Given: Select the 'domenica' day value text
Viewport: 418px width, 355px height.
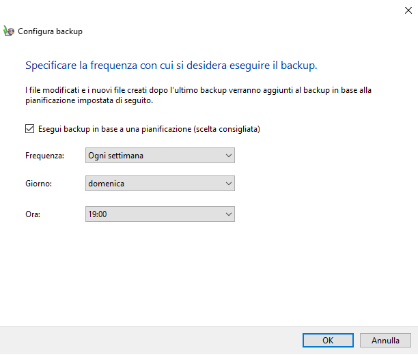Looking at the screenshot, I should [x=106, y=183].
